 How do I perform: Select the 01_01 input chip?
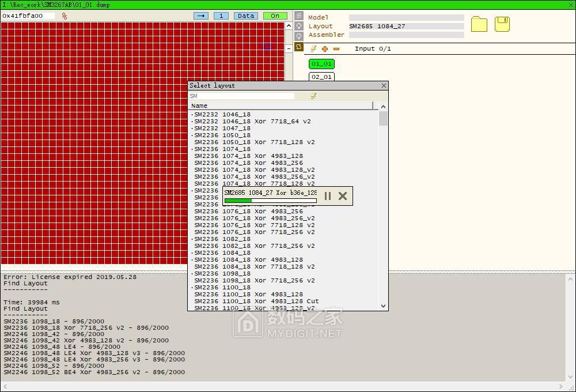pyautogui.click(x=321, y=64)
